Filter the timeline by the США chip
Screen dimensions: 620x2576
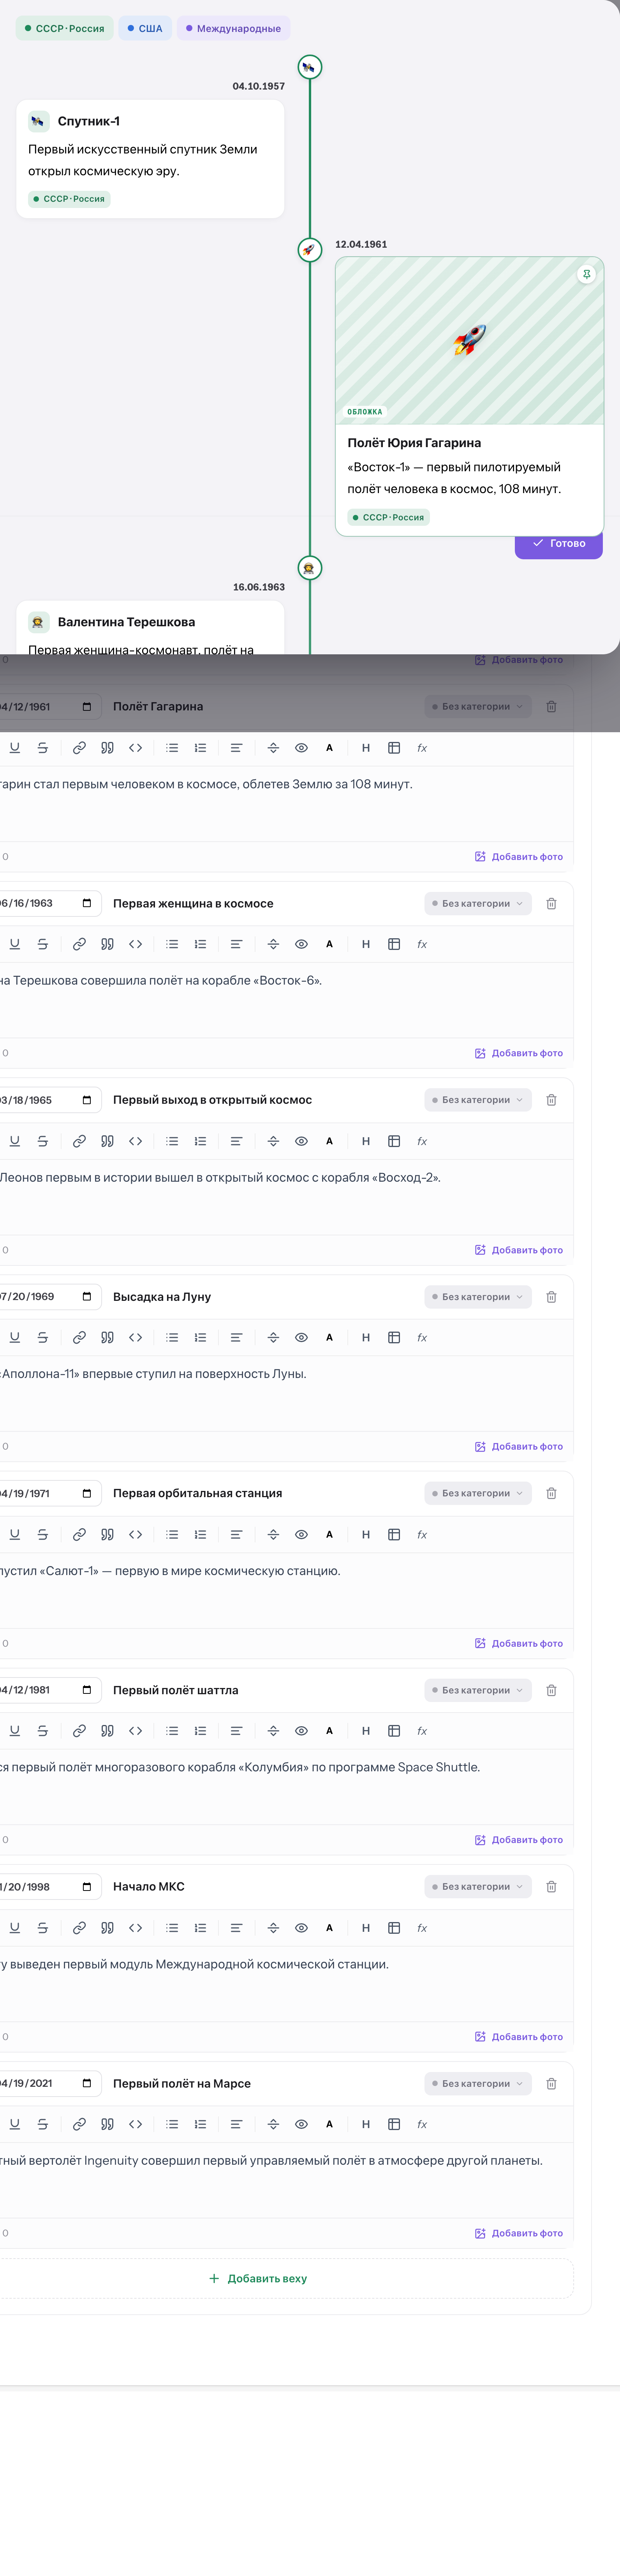(145, 28)
